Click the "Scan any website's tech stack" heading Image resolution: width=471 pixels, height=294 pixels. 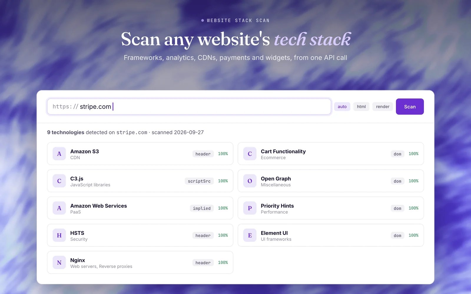(x=236, y=39)
